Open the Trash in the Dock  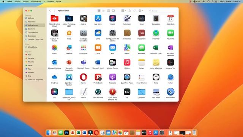(x=194, y=132)
